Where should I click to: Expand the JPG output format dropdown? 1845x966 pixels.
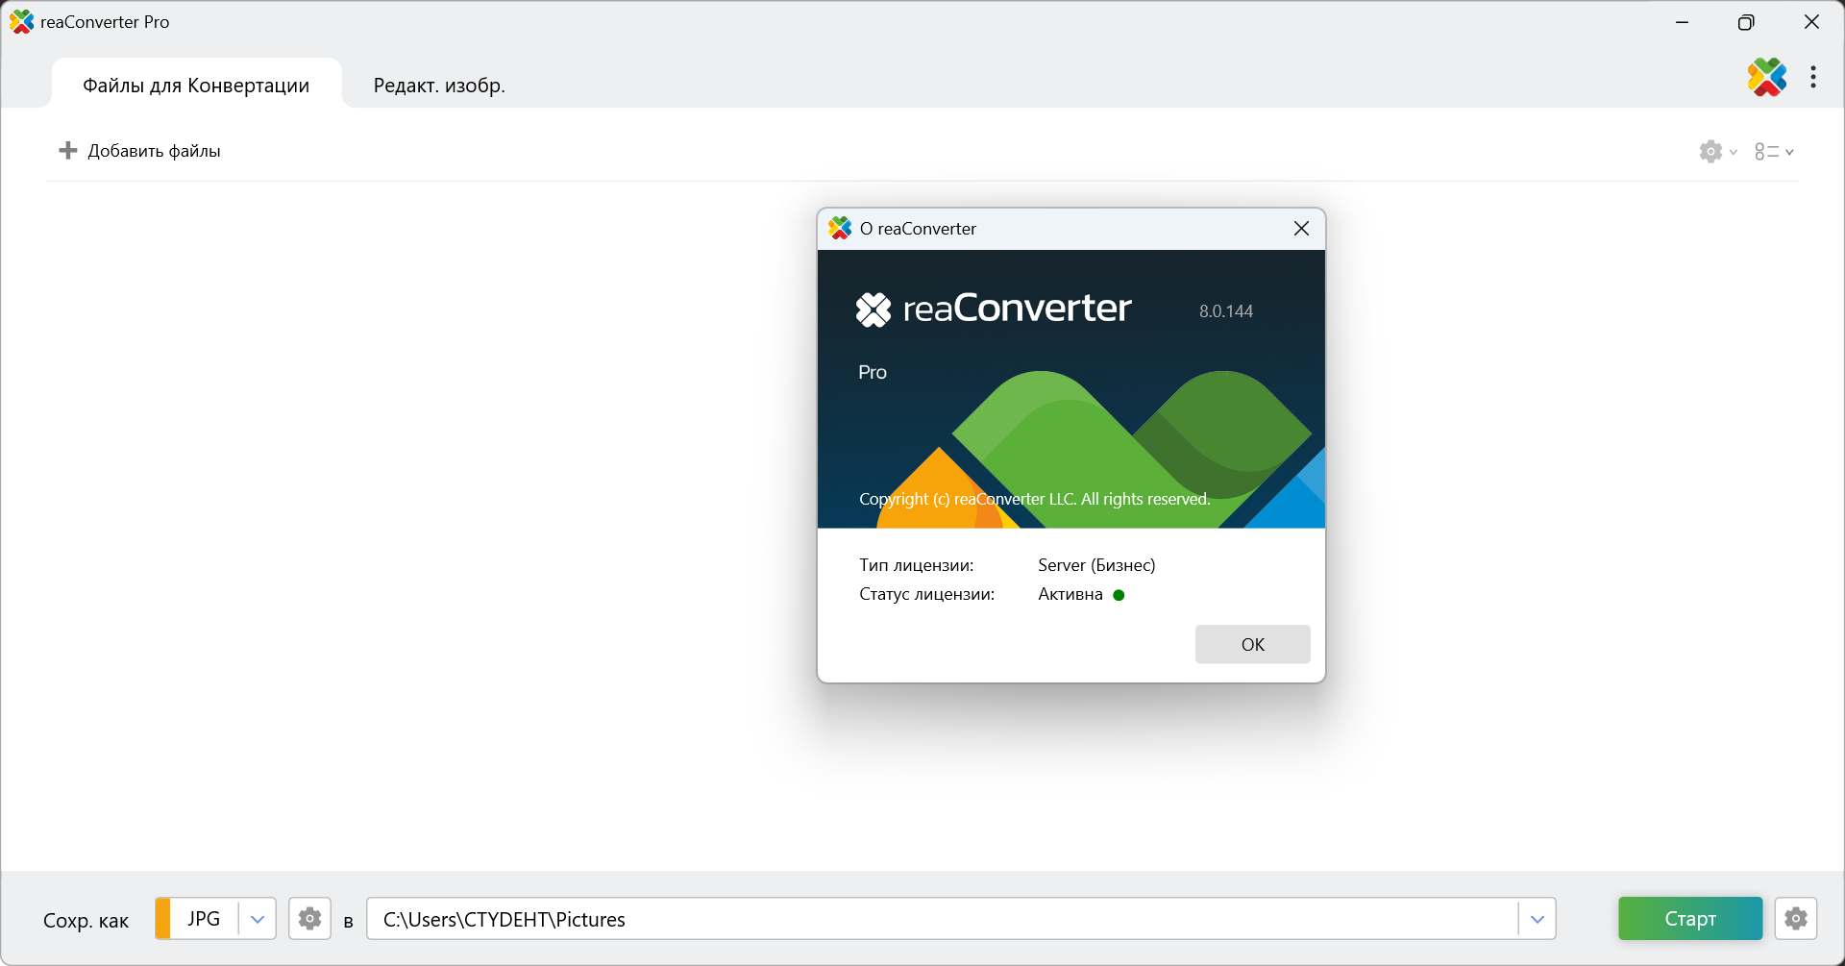point(257,919)
